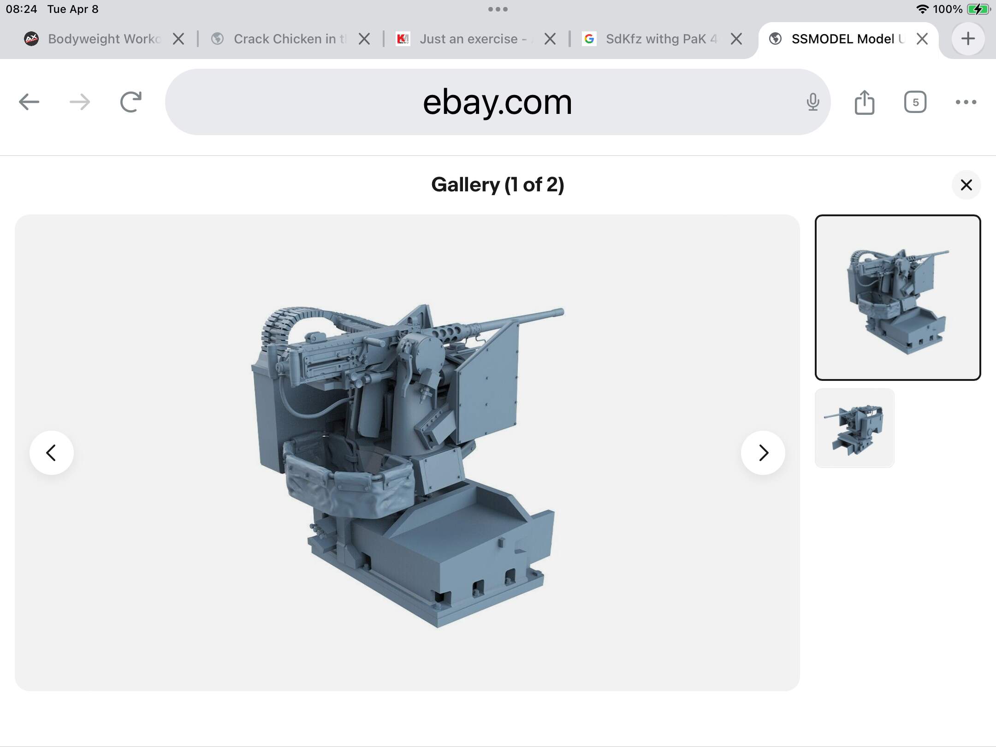Open the browser more options menu
The width and height of the screenshot is (996, 747).
(x=966, y=102)
